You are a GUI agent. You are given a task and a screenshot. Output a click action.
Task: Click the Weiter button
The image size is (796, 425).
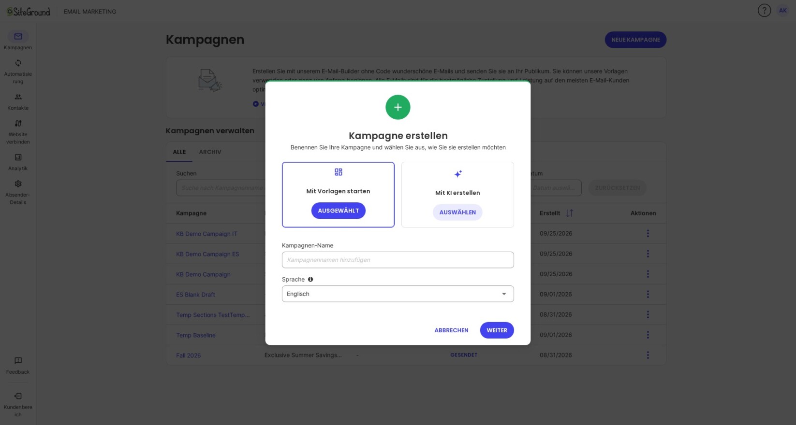click(x=497, y=330)
